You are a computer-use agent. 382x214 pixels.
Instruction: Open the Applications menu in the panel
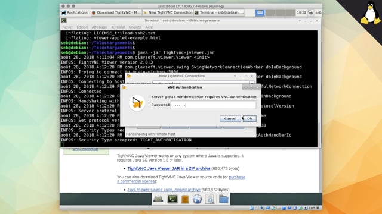[75, 12]
